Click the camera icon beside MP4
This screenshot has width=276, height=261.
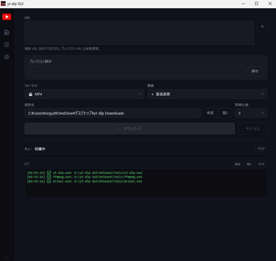coord(30,94)
